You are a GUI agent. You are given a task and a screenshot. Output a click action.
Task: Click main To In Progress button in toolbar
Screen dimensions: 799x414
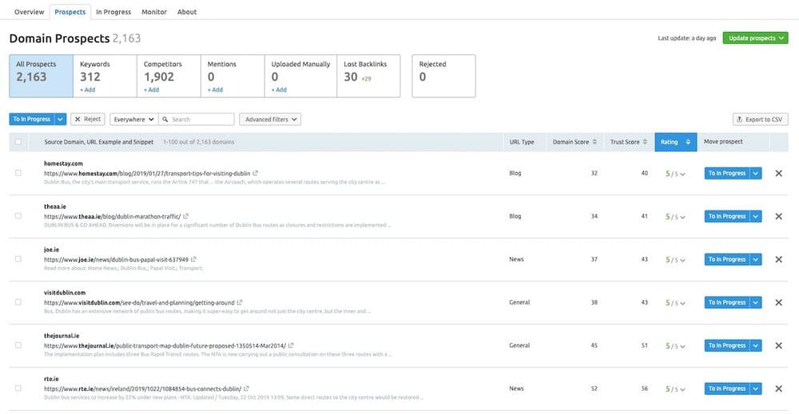pos(32,119)
